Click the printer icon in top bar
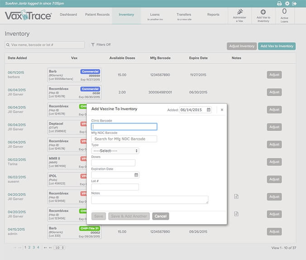Image resolution: width=306 pixels, height=260 pixels. [x=279, y=3]
